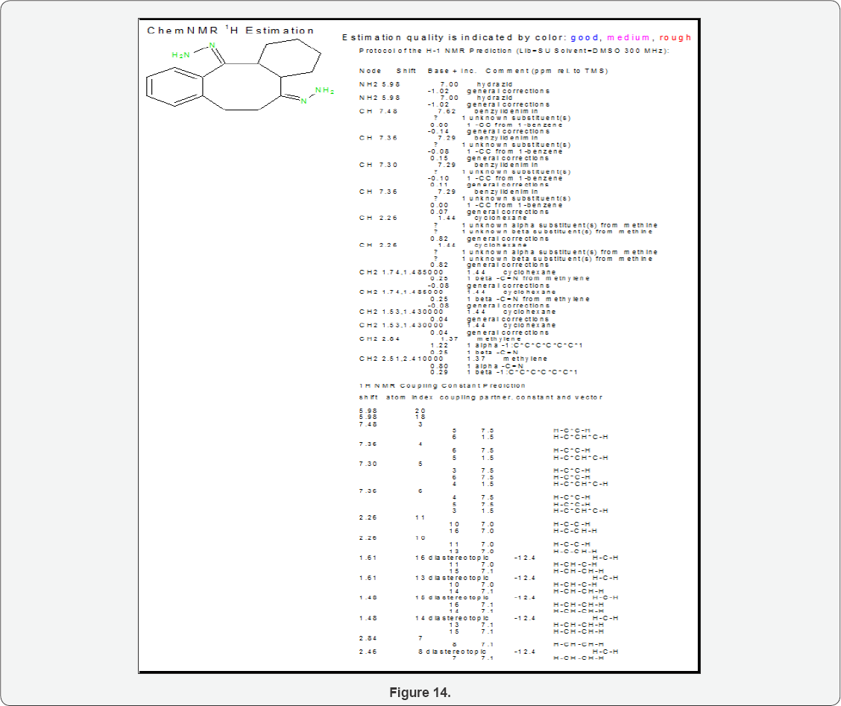Click the green NH2 group right of structure
The image size is (841, 706).
[324, 91]
